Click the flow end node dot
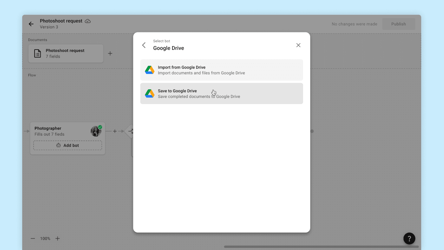This screenshot has width=444, height=250. tap(312, 131)
